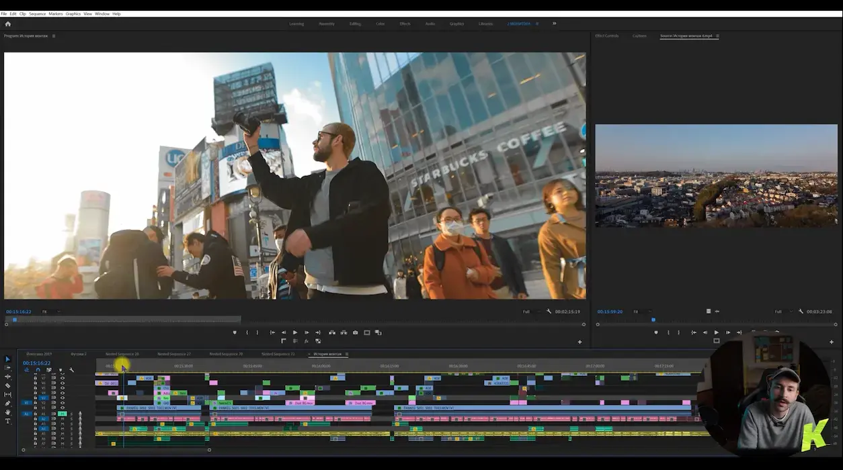Select the Track Select Forward tool
The height and width of the screenshot is (470, 843).
8,368
